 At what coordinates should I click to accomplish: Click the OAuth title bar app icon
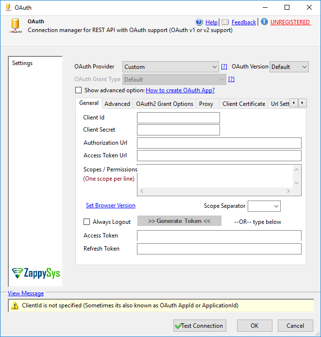tap(8, 7)
